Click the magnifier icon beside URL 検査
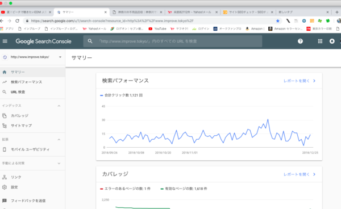 [x=5, y=92]
